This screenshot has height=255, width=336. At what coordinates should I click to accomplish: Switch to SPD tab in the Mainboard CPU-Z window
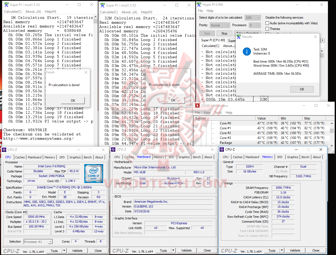(x=171, y=157)
